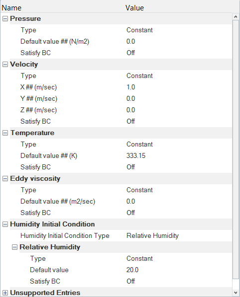240x297 pixels.
Task: Click the Type label under Velocity
Action: pyautogui.click(x=28, y=76)
